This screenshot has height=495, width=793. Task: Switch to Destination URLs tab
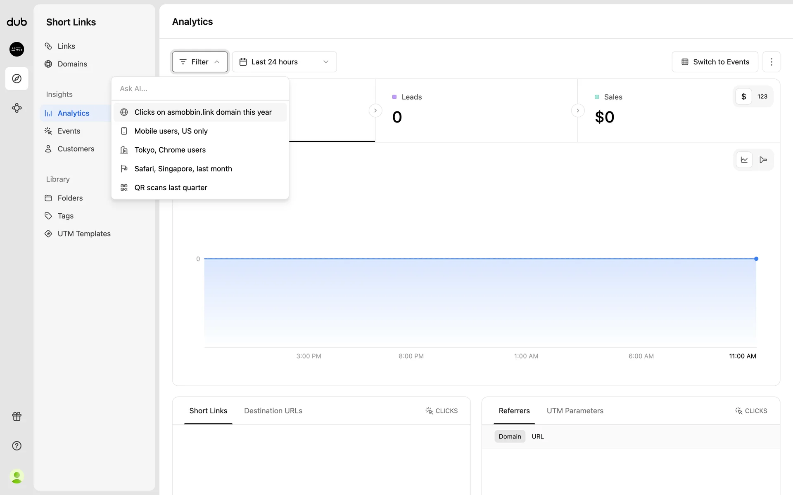tap(273, 411)
